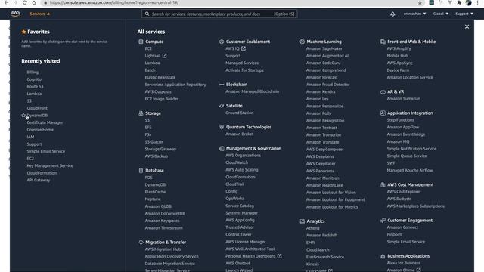Open AWS Cost Explorer service
This screenshot has width=484, height=272.
click(404, 191)
